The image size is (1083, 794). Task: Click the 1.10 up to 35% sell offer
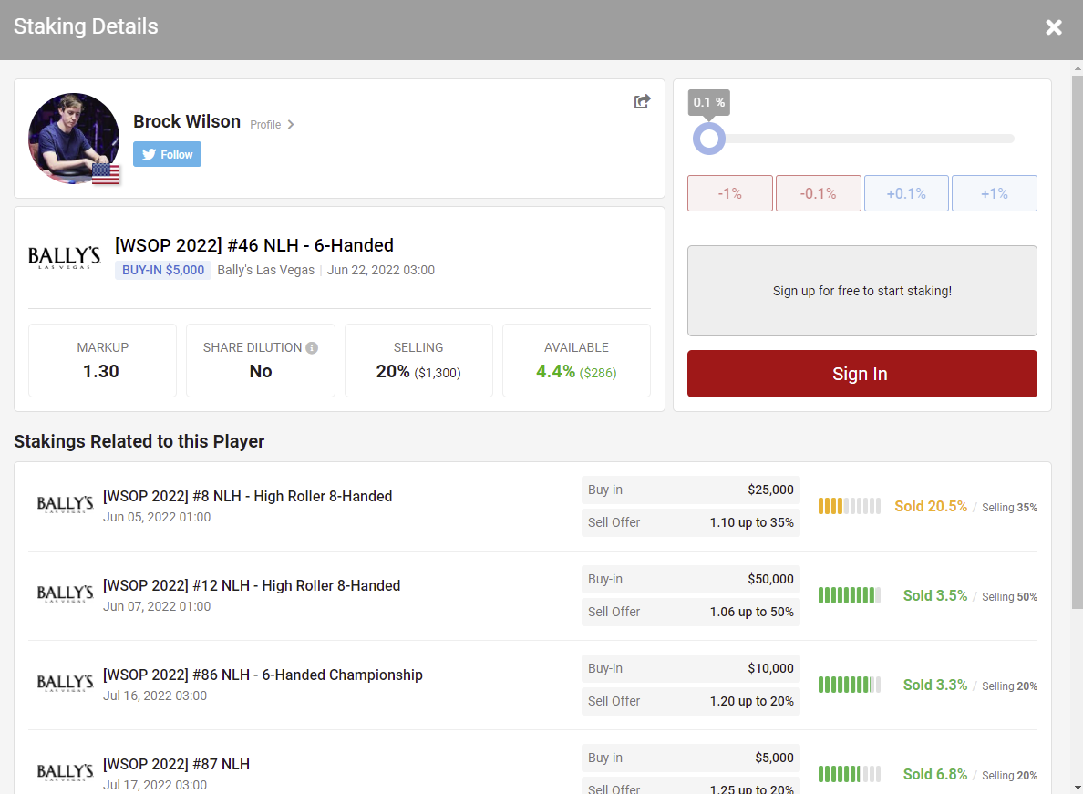tap(751, 522)
